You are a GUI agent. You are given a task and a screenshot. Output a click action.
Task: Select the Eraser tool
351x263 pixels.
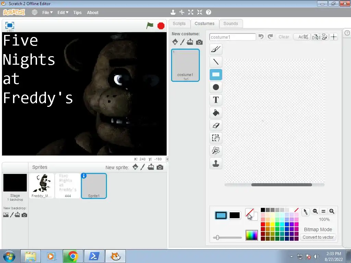point(216,125)
